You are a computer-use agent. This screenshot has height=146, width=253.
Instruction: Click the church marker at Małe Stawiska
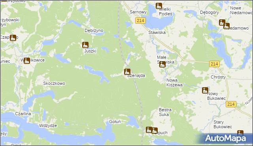162,64
